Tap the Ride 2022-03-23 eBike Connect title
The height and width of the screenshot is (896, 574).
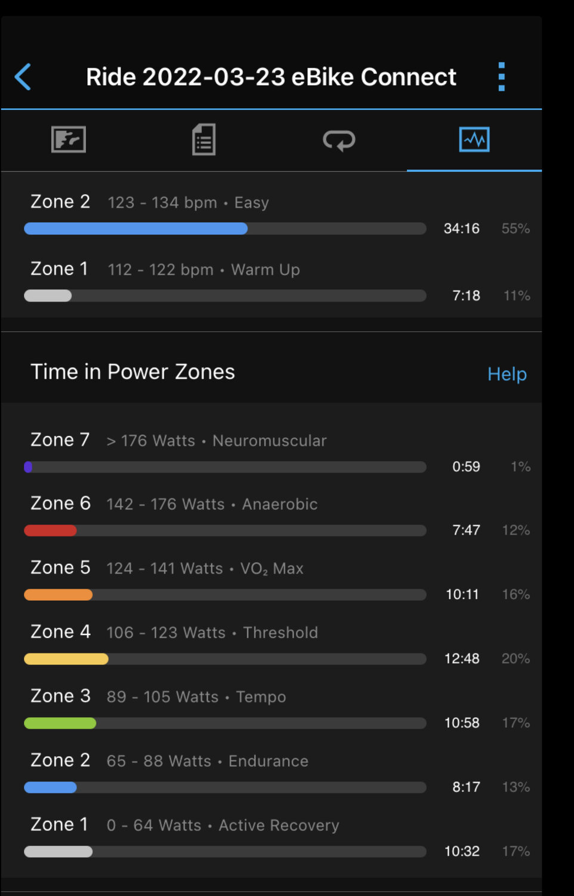(x=271, y=77)
